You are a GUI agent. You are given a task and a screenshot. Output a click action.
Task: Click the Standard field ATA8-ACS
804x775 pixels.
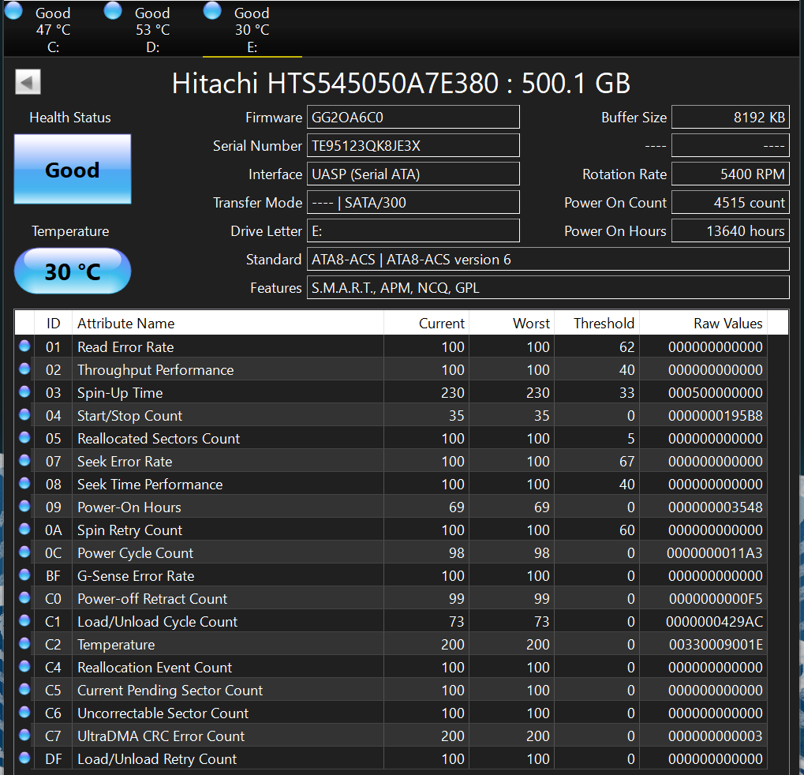pos(548,260)
